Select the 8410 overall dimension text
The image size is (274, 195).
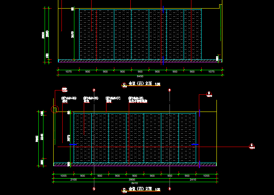pyautogui.click(x=135, y=183)
